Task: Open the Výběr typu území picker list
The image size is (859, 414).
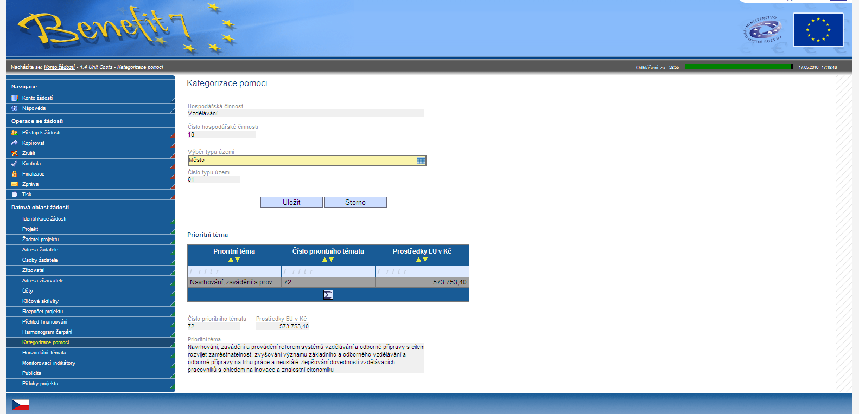Action: pyautogui.click(x=421, y=160)
